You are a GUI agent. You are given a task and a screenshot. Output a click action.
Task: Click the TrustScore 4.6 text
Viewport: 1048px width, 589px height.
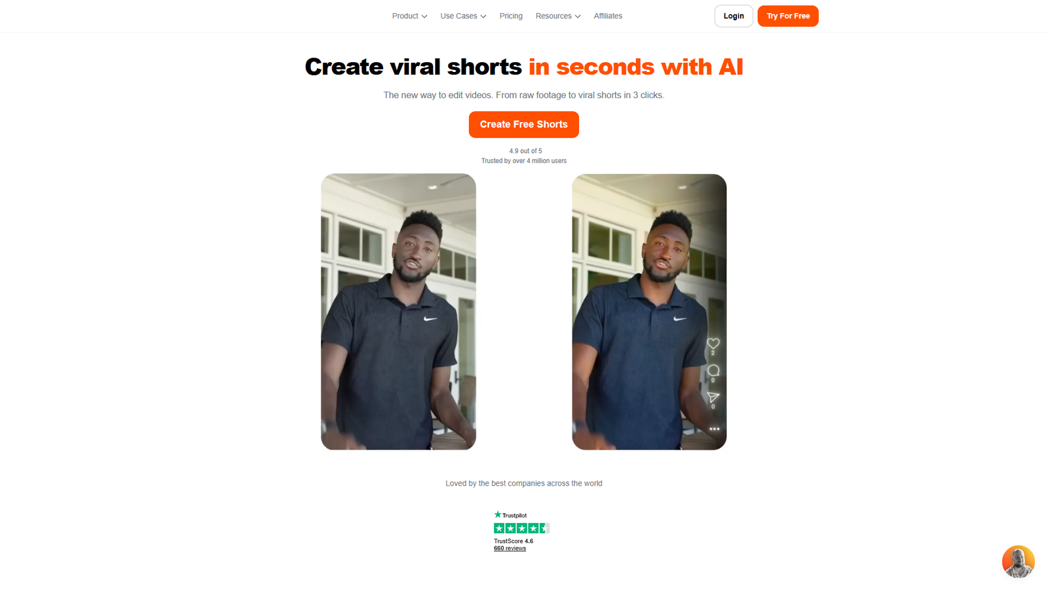point(514,541)
